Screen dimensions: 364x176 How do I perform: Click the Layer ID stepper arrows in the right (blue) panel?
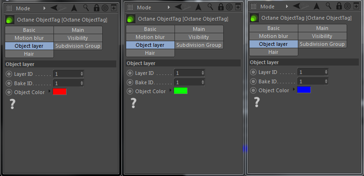click(x=326, y=72)
